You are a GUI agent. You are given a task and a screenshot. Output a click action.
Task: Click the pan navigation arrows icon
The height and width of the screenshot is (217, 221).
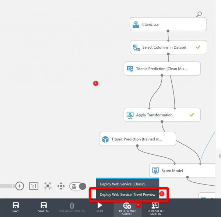tap(61, 186)
